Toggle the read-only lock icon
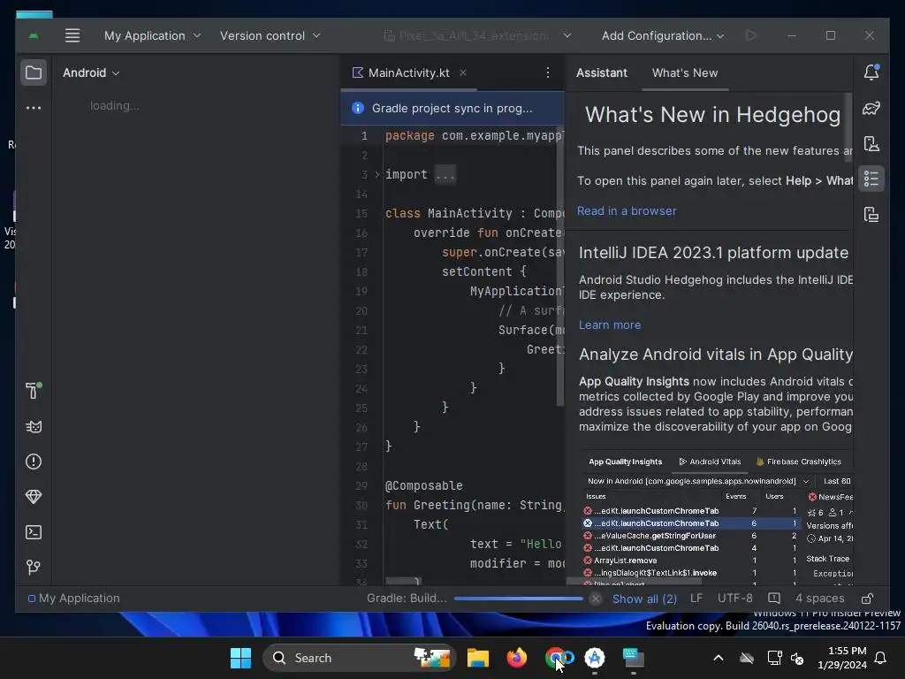This screenshot has height=679, width=905. [868, 599]
